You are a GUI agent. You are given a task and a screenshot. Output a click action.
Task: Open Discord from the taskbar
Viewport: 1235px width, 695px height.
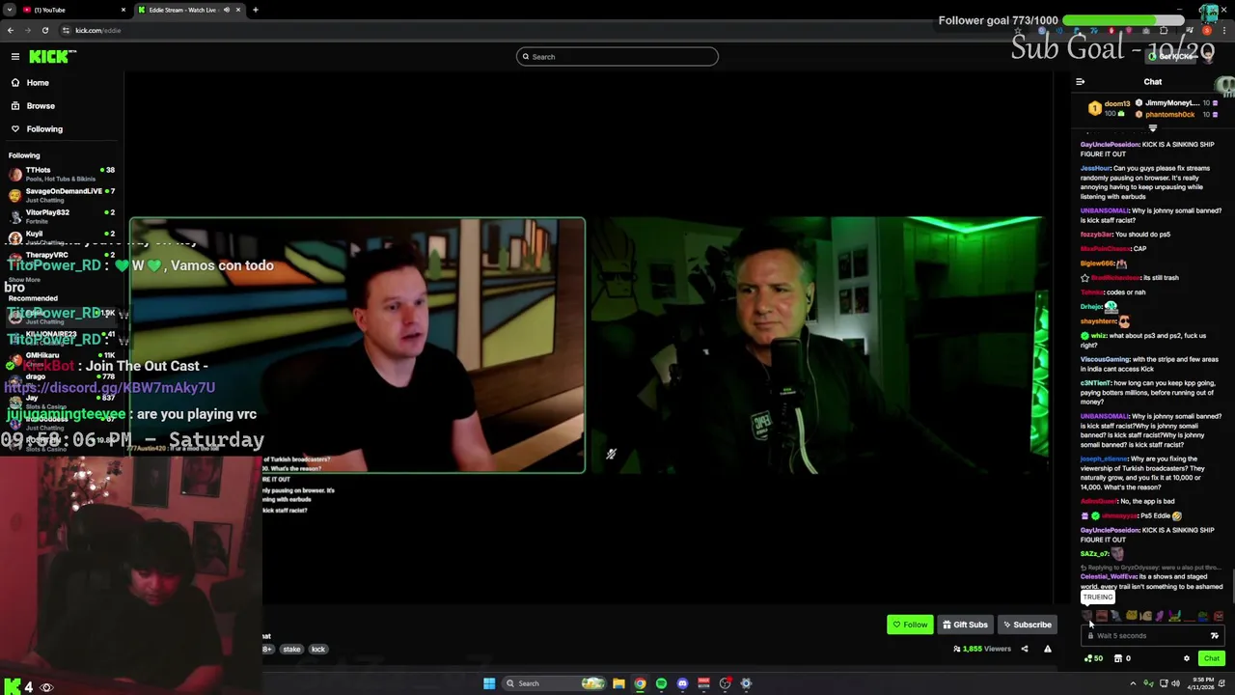(682, 683)
